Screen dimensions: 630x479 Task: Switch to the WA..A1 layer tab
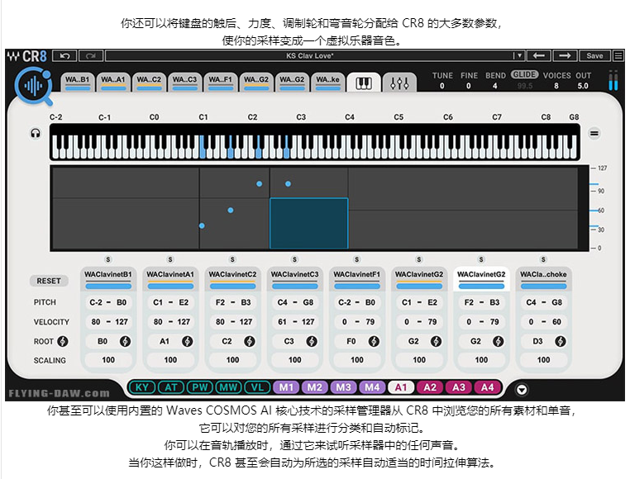tap(113, 82)
